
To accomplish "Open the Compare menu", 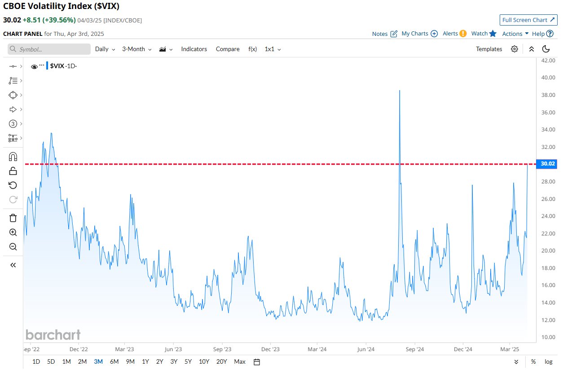I will point(228,49).
